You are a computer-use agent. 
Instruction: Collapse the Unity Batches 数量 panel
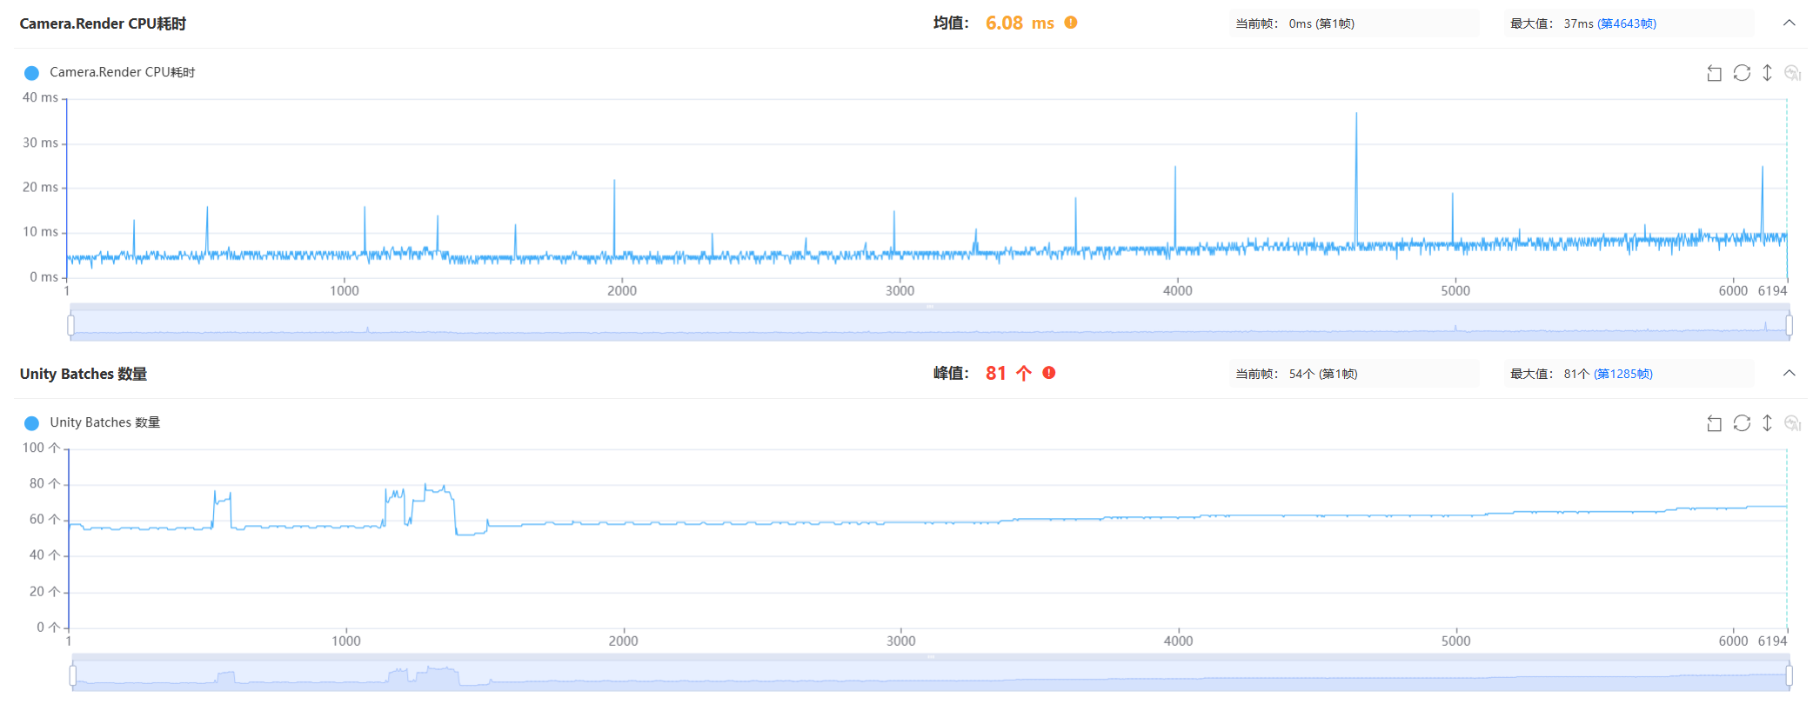pos(1789,374)
